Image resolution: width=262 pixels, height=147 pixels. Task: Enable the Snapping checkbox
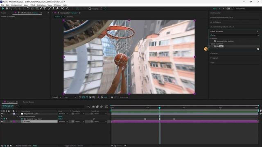(x=90, y=9)
